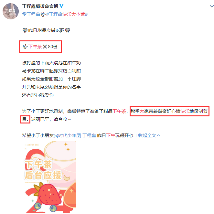Screen dimensions: 214x214
Task: Open the 丁程鑫 super-topic link
Action: pyautogui.click(x=33, y=14)
